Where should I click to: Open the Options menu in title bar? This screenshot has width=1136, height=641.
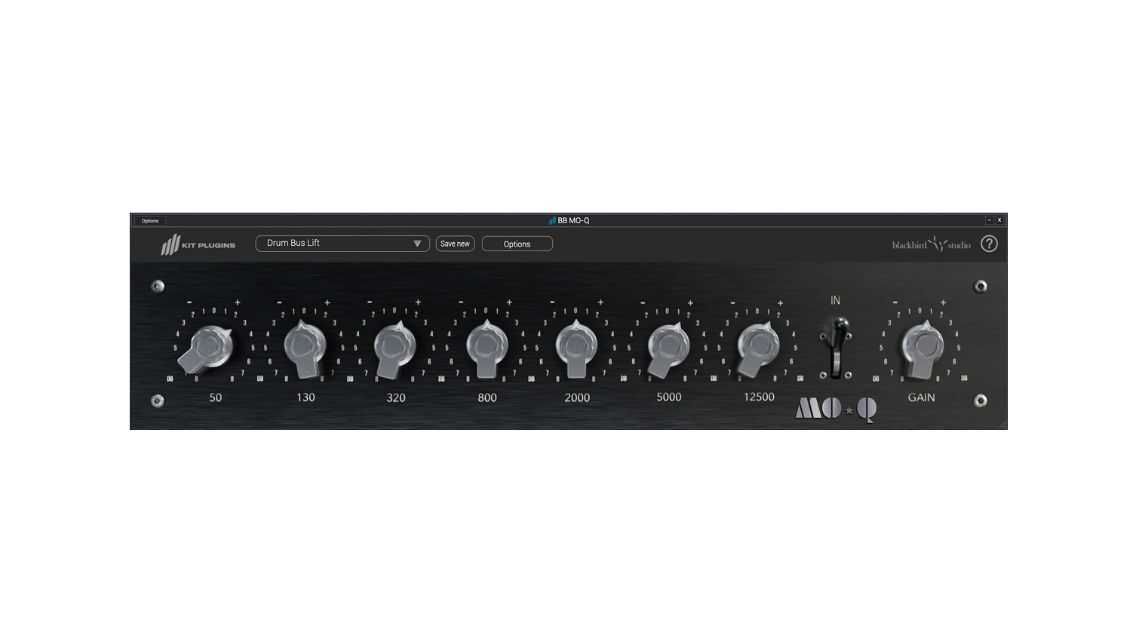pos(150,221)
